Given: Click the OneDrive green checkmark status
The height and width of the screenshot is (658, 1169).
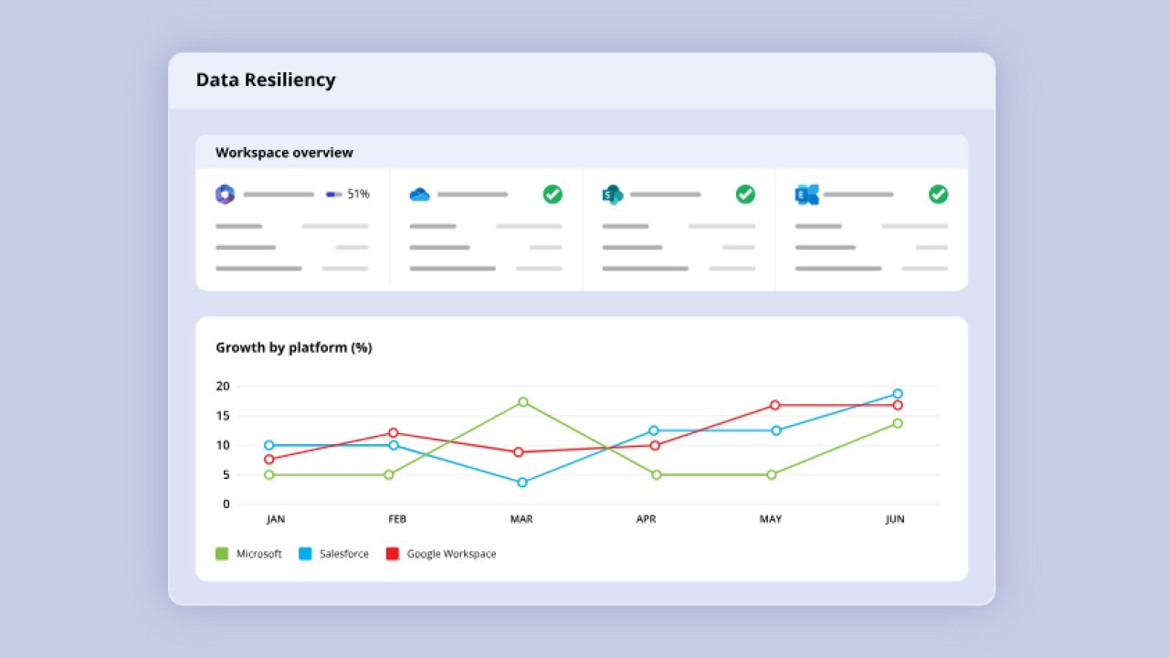Looking at the screenshot, I should (x=553, y=194).
